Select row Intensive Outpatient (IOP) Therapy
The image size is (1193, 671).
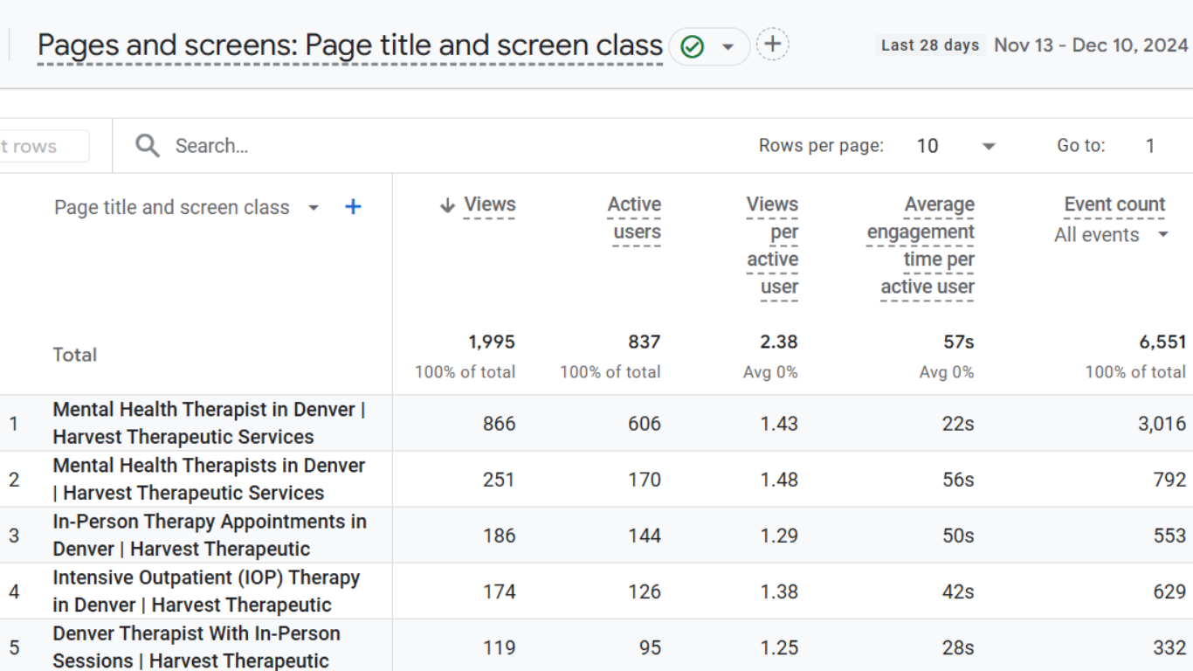pos(206,591)
